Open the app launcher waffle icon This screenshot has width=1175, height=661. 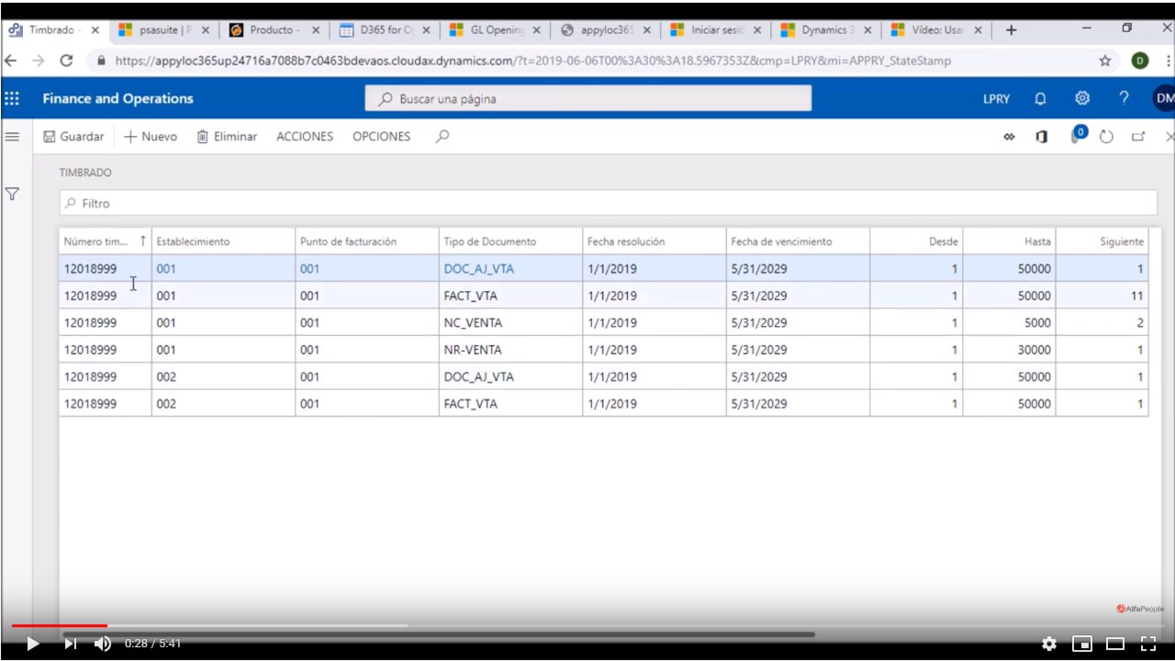[x=12, y=98]
